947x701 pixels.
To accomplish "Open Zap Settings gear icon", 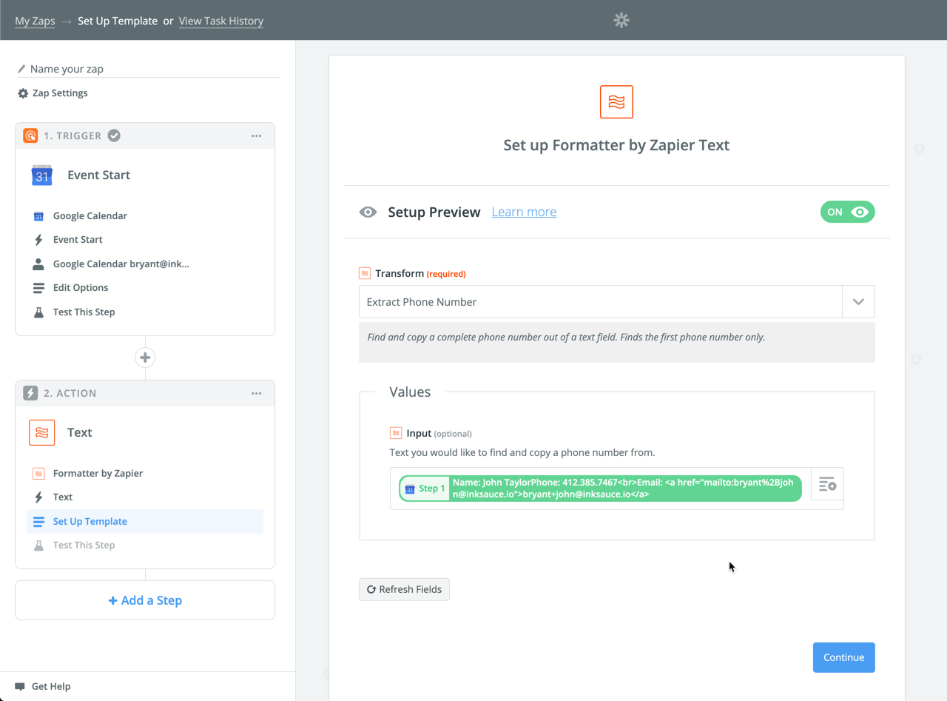I will tap(23, 93).
